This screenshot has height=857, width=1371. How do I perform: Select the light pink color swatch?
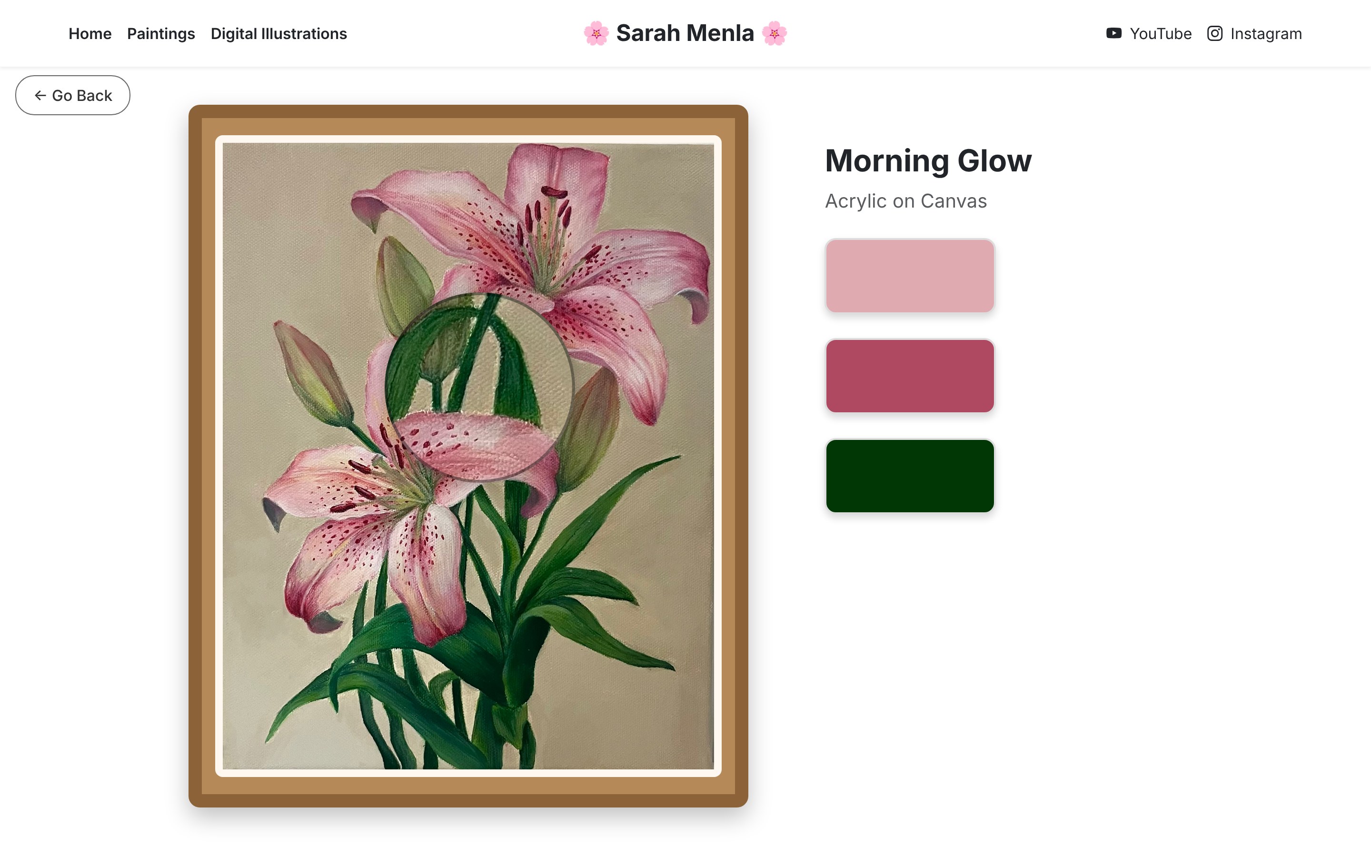[x=910, y=276]
